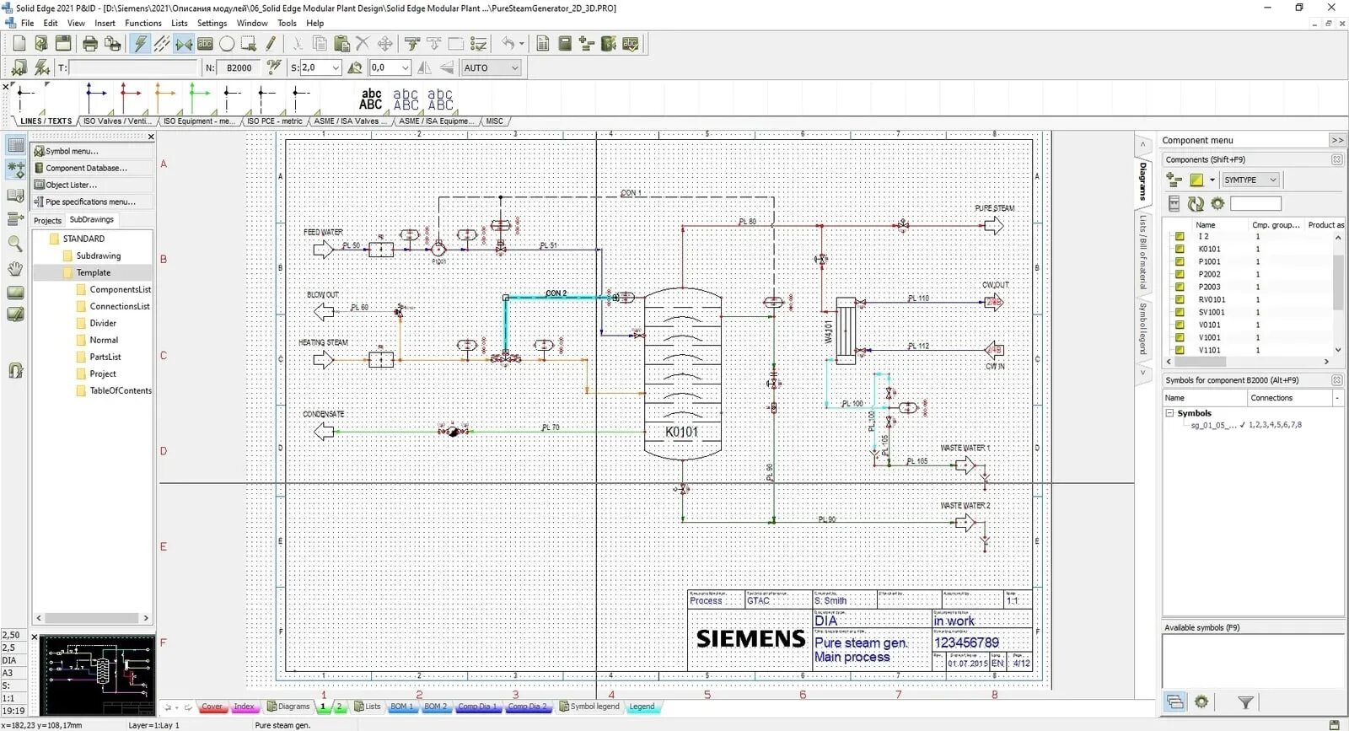This screenshot has width=1349, height=731.
Task: Open the Lists menu
Action: 180,23
